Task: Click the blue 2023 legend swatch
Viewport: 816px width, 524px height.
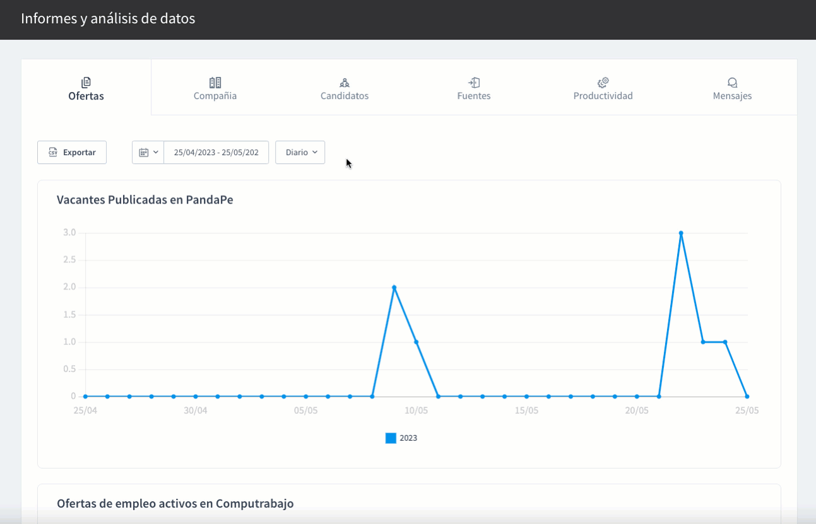Action: tap(391, 438)
